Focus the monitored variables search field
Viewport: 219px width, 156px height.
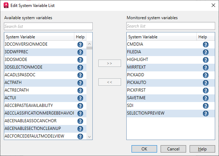171,26
